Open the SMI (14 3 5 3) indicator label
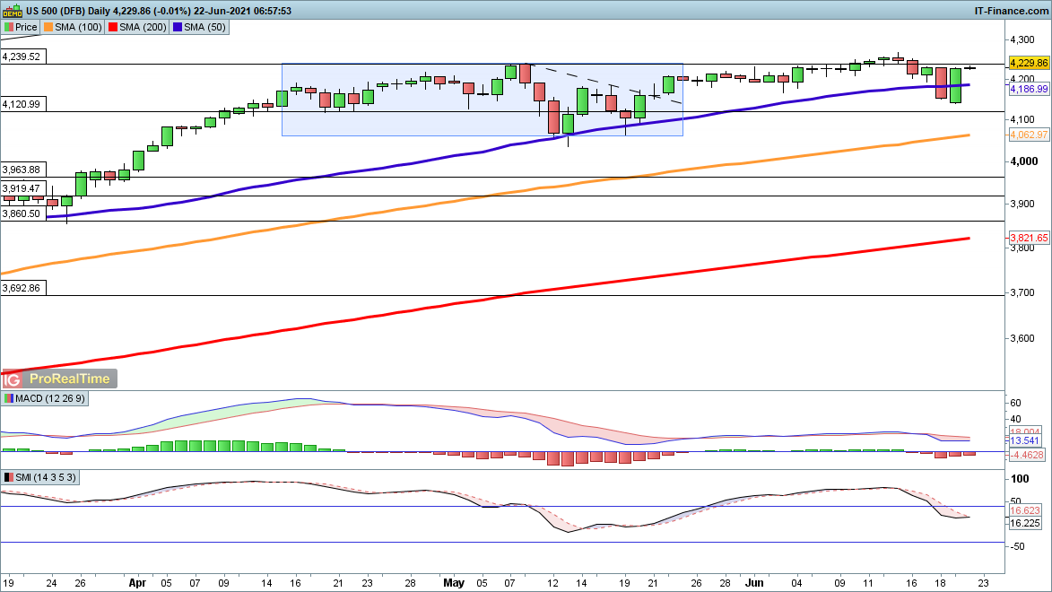 (x=46, y=477)
